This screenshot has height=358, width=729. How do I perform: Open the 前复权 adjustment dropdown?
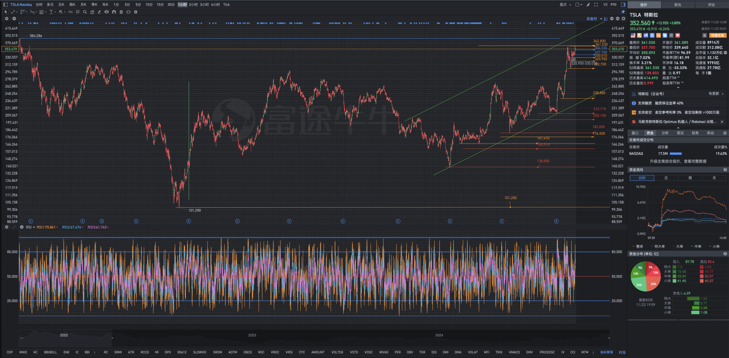(595, 19)
